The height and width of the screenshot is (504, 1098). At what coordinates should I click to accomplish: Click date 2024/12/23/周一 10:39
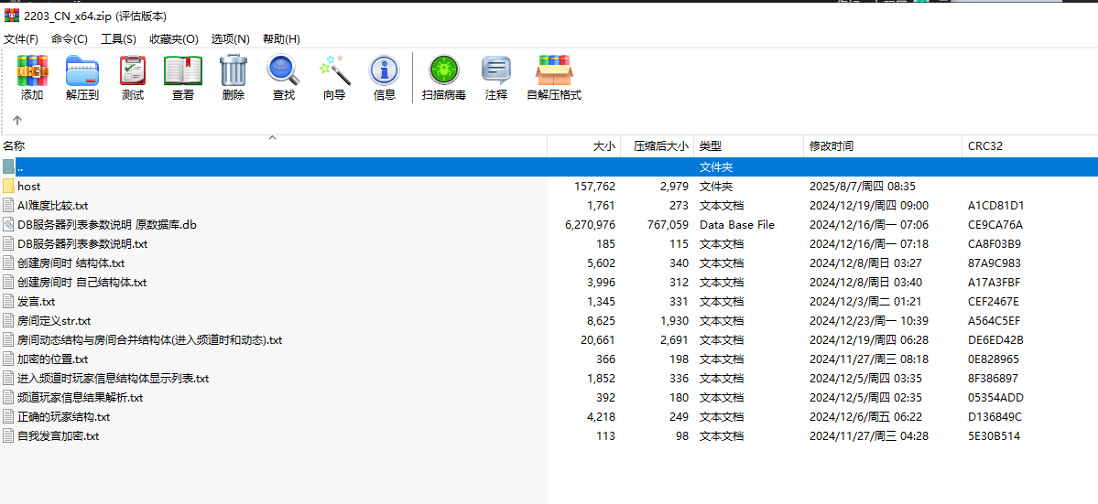click(x=869, y=321)
